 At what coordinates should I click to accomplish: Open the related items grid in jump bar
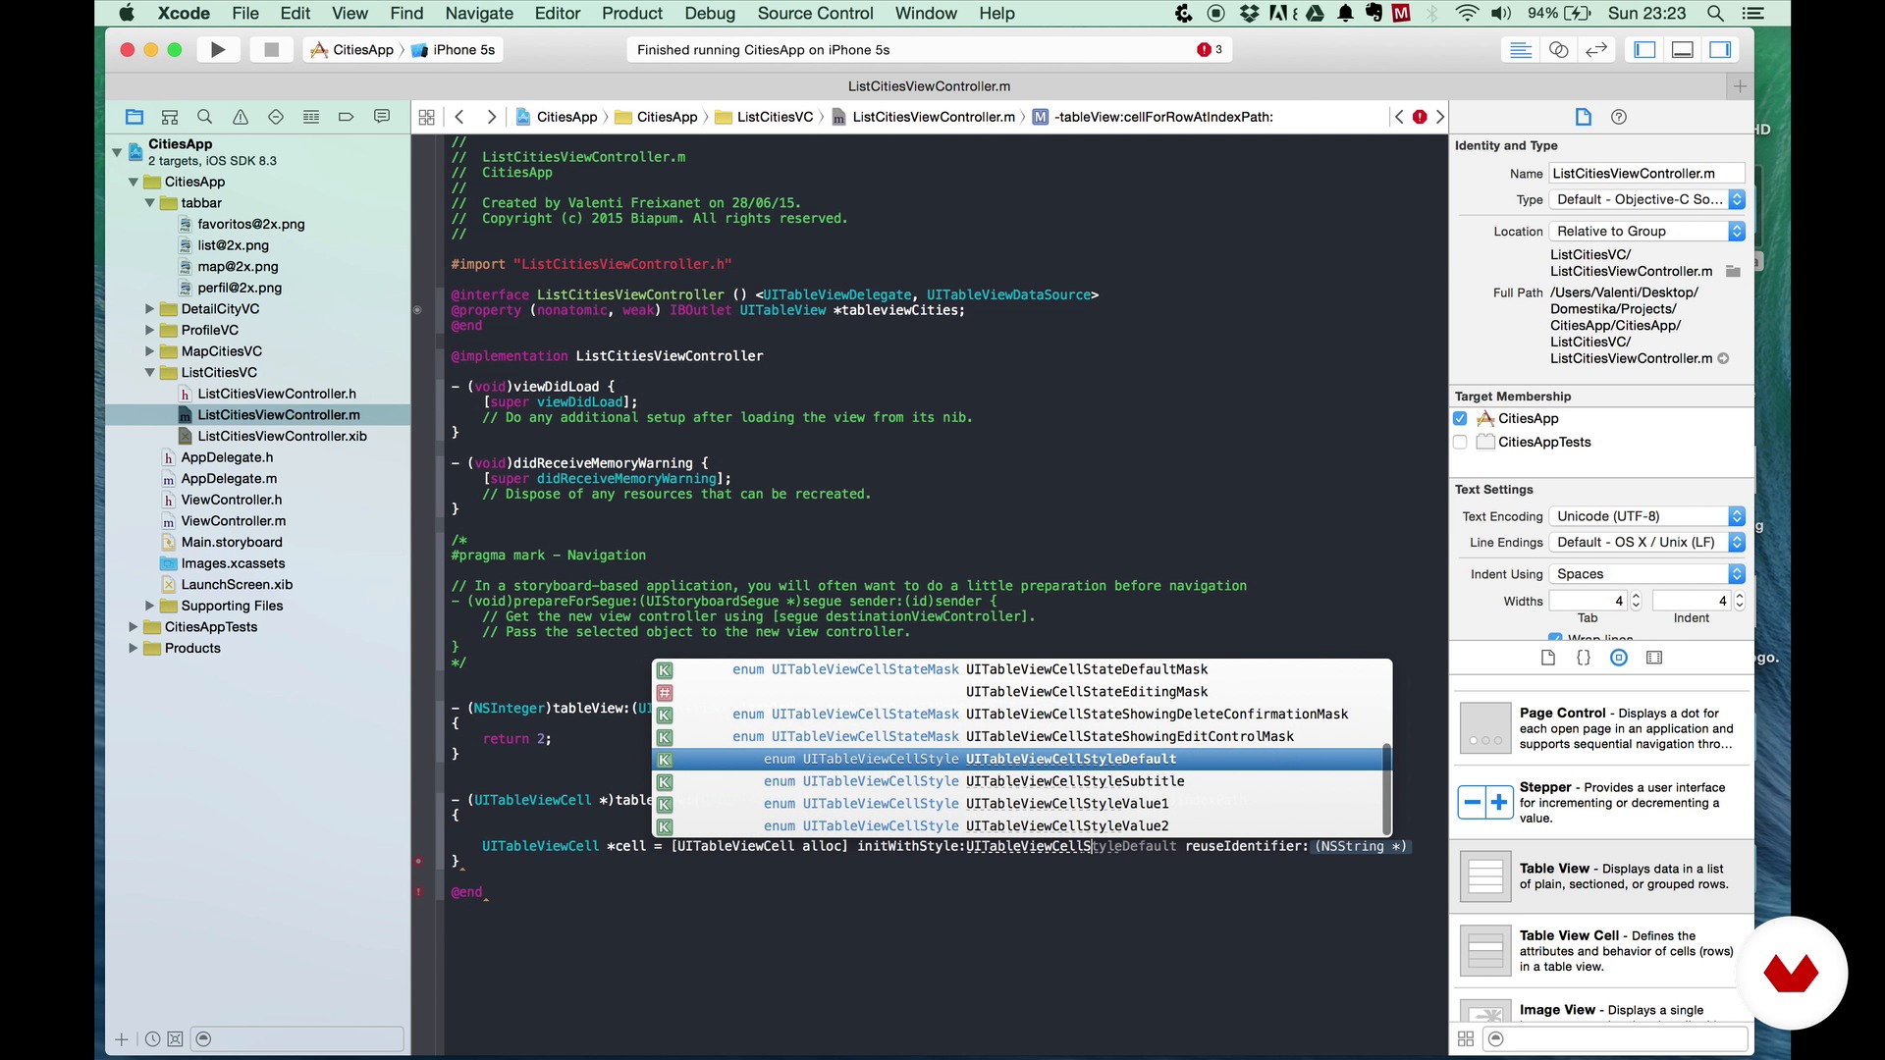[426, 117]
